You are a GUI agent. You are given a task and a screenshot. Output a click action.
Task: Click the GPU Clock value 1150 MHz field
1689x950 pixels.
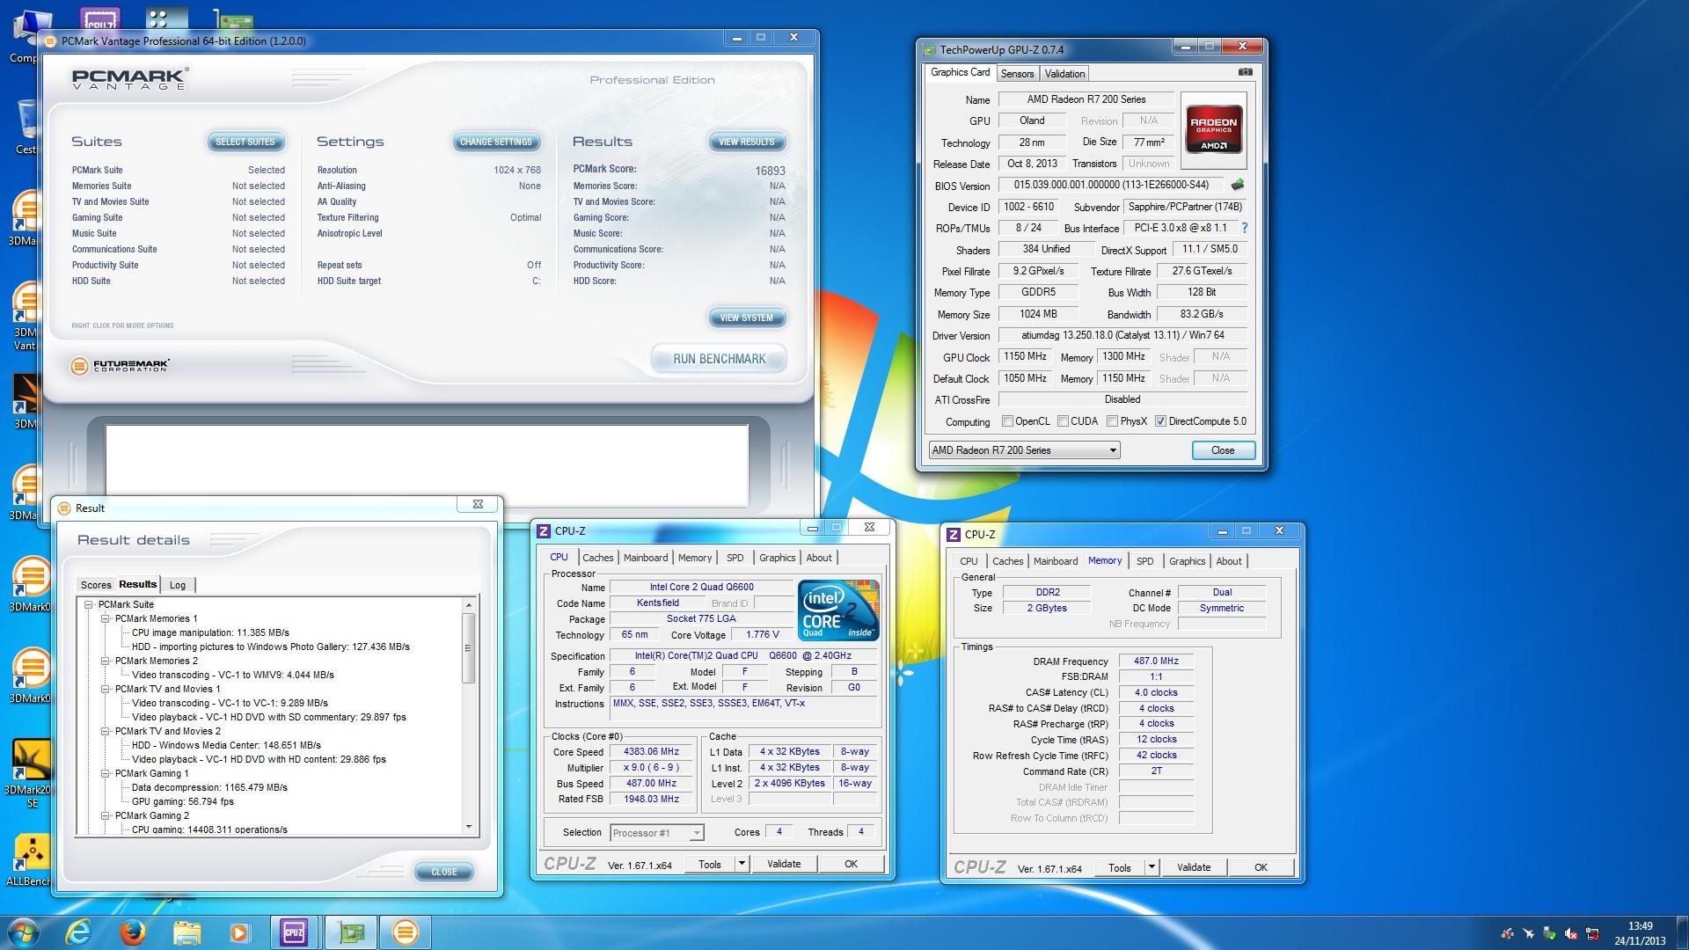(1026, 357)
